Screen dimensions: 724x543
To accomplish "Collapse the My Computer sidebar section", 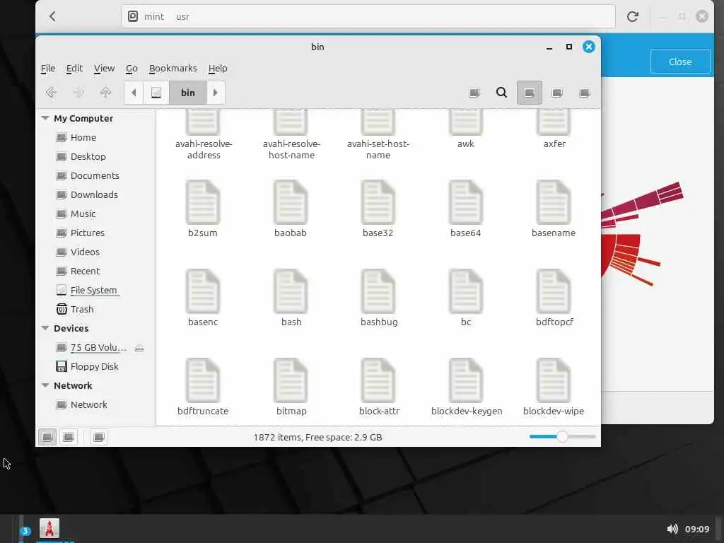I will pyautogui.click(x=45, y=118).
